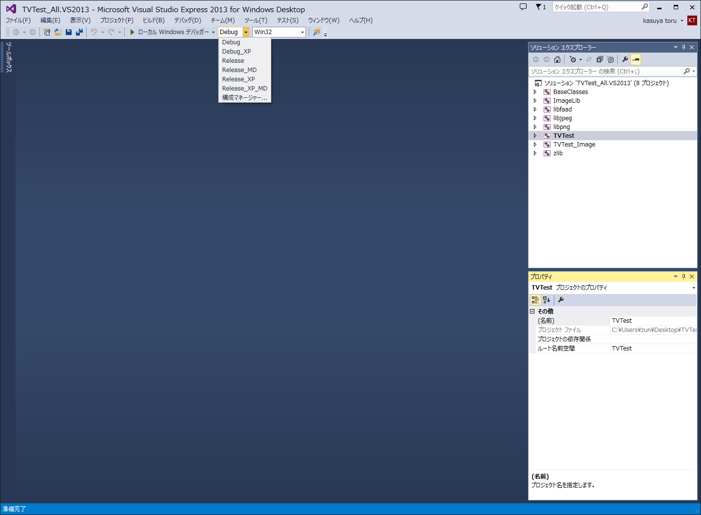Click the Solution Explorer search magnifier icon
Screen dimensions: 701x515
pyautogui.click(x=686, y=72)
